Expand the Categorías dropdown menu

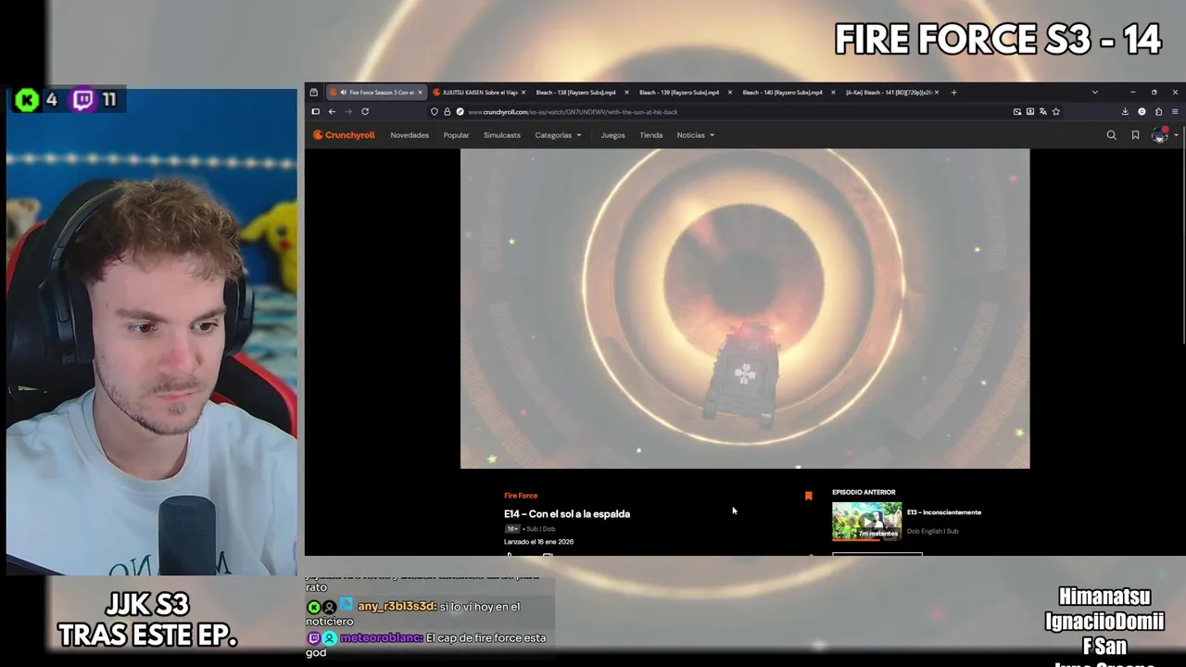coord(558,135)
